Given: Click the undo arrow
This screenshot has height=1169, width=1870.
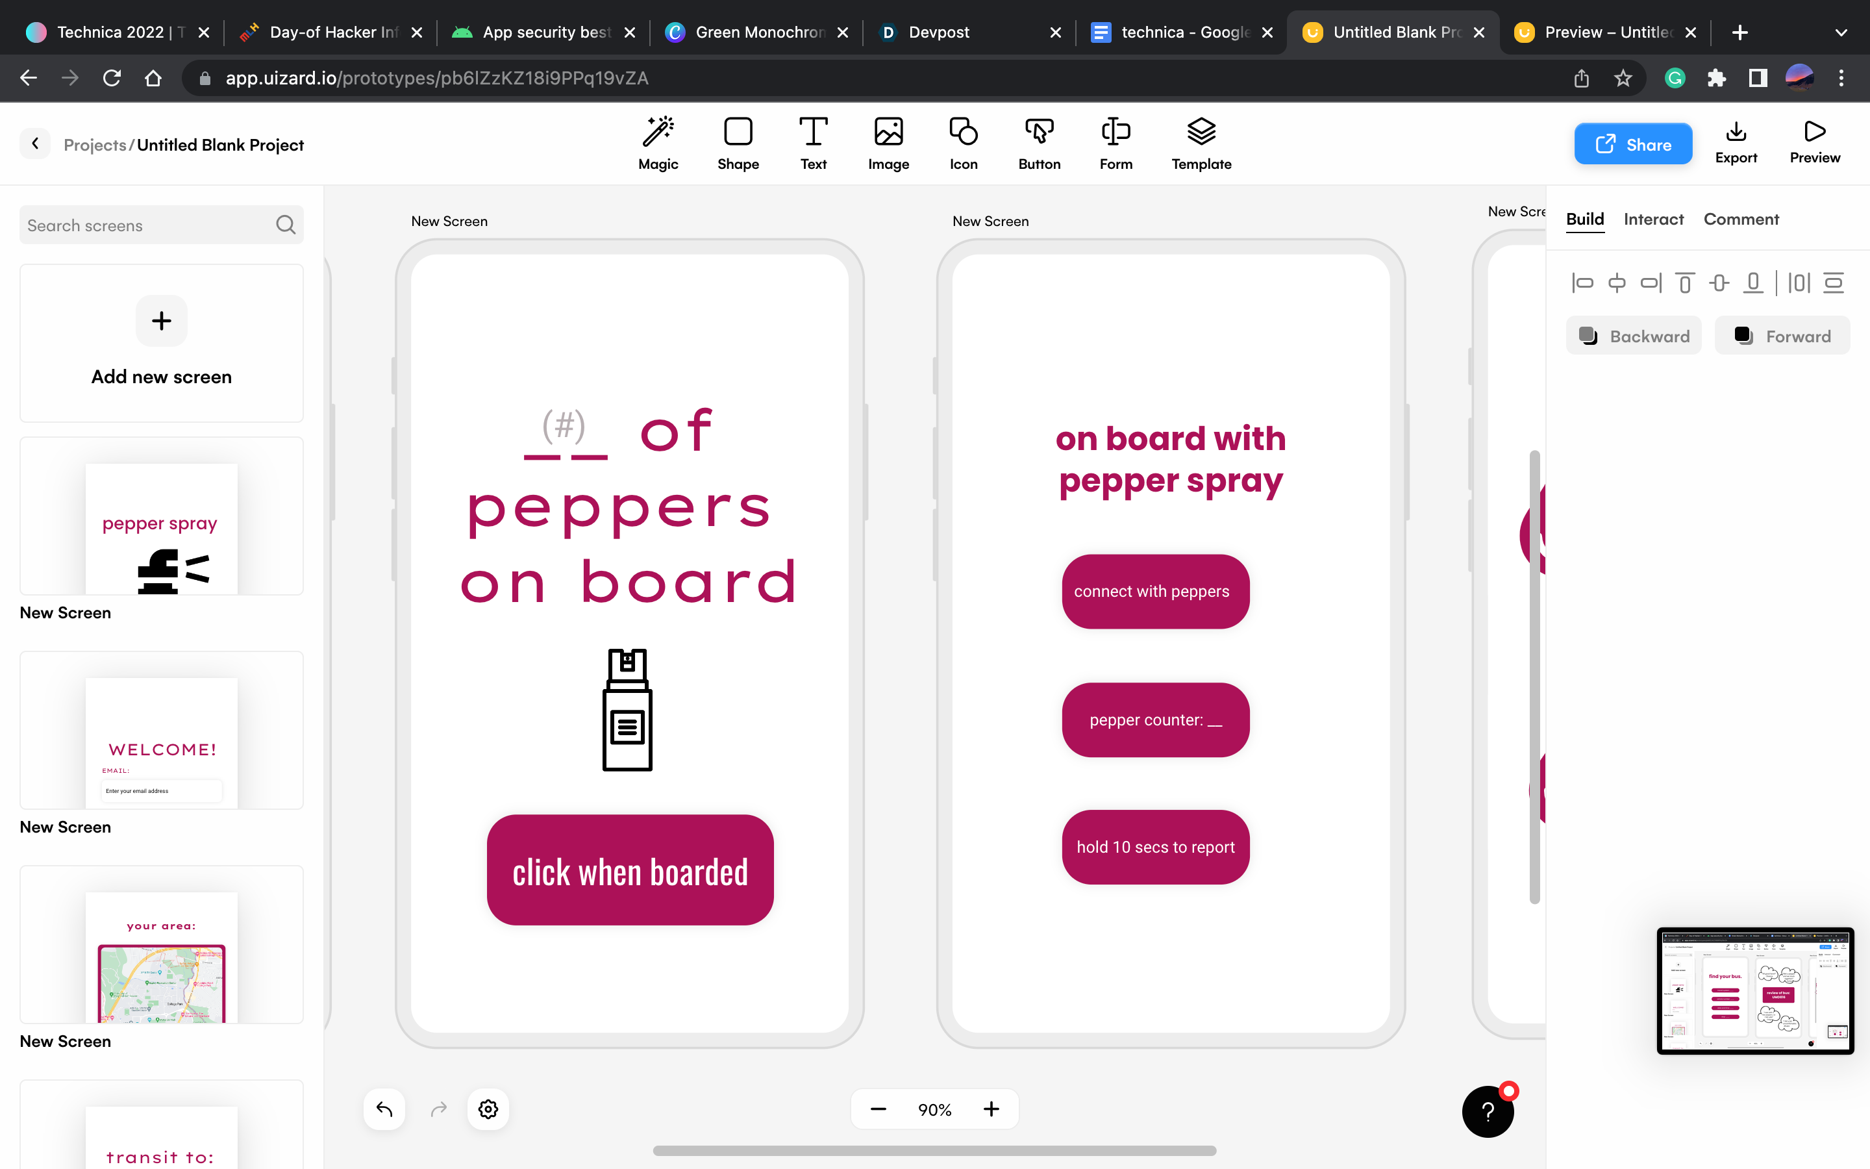Looking at the screenshot, I should click(384, 1109).
